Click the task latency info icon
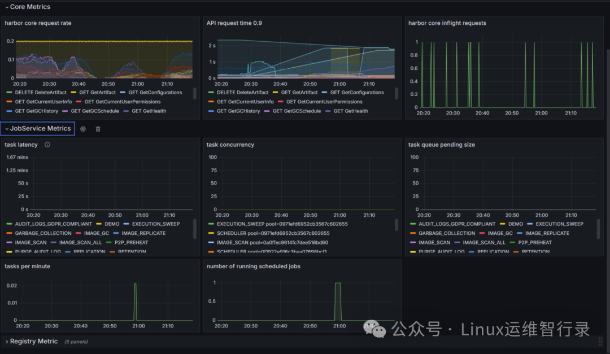610x354 pixels. point(47,145)
